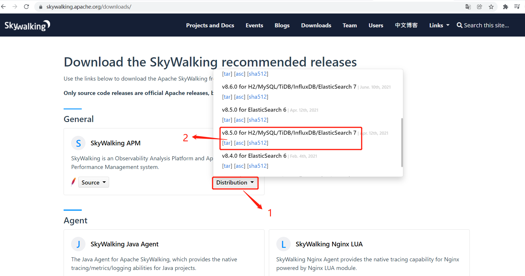Download tar for v8.5.0 H2/MySQL/TiDB

point(227,143)
